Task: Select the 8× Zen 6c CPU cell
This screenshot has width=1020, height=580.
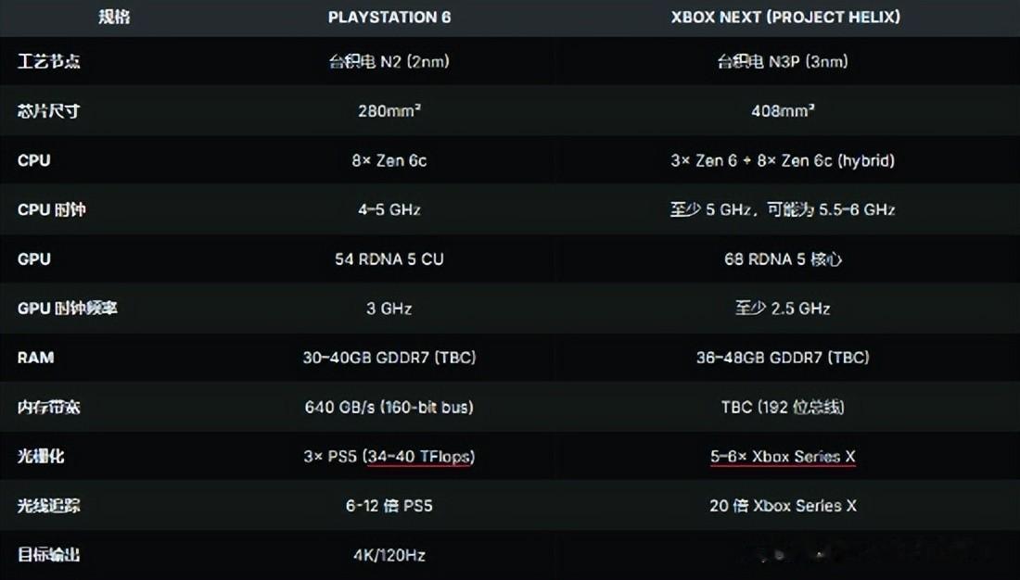Action: point(389,160)
